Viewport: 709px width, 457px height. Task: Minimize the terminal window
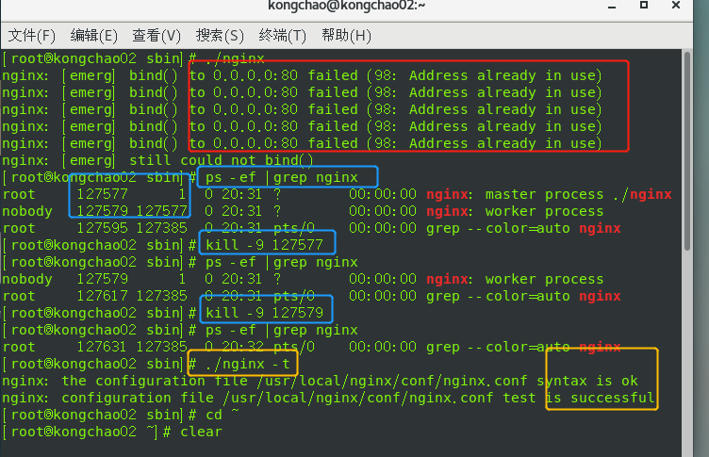coord(612,6)
